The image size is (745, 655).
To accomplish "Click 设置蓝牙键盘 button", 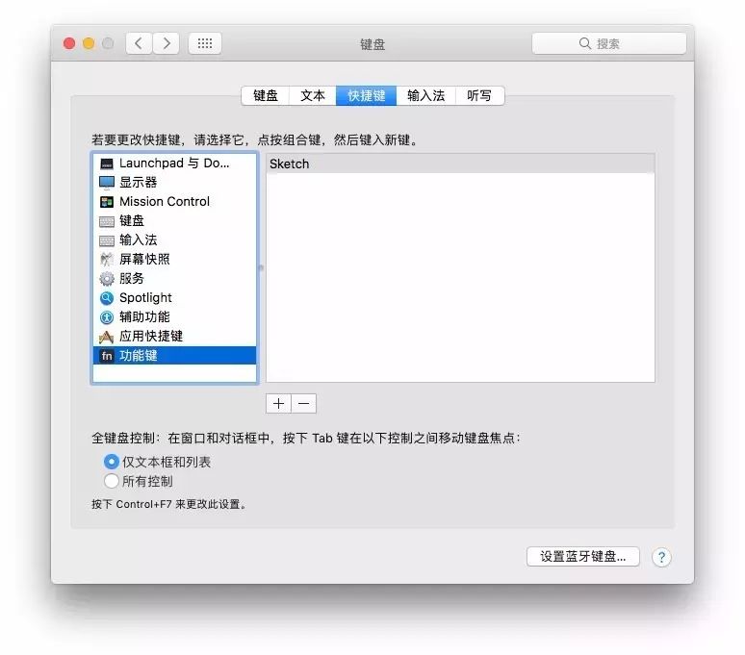I will pos(582,556).
